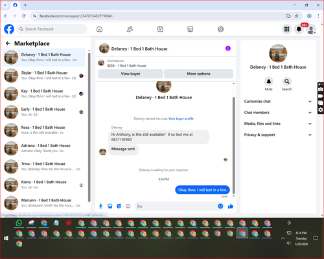Click the View buyer button
Image resolution: width=324 pixels, height=259 pixels.
[x=130, y=74]
